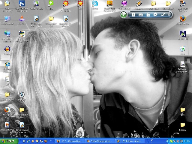The width and height of the screenshot is (192, 144).
Task: Select the Nowe Gadu-Gadu sun icon
Action: [x=66, y=6]
